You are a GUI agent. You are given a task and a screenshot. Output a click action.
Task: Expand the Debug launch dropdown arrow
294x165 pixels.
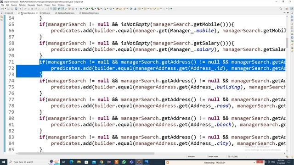[x=84, y=9]
